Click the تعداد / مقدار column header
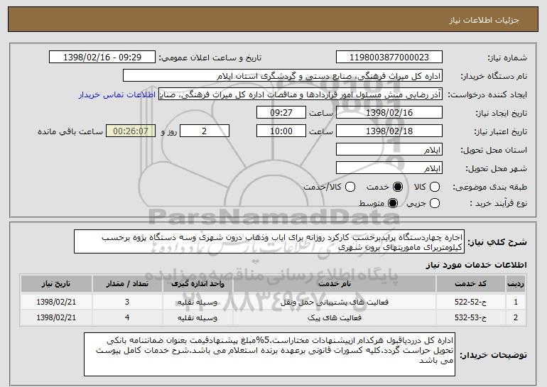Screen dimensions: 547x387 [127, 283]
